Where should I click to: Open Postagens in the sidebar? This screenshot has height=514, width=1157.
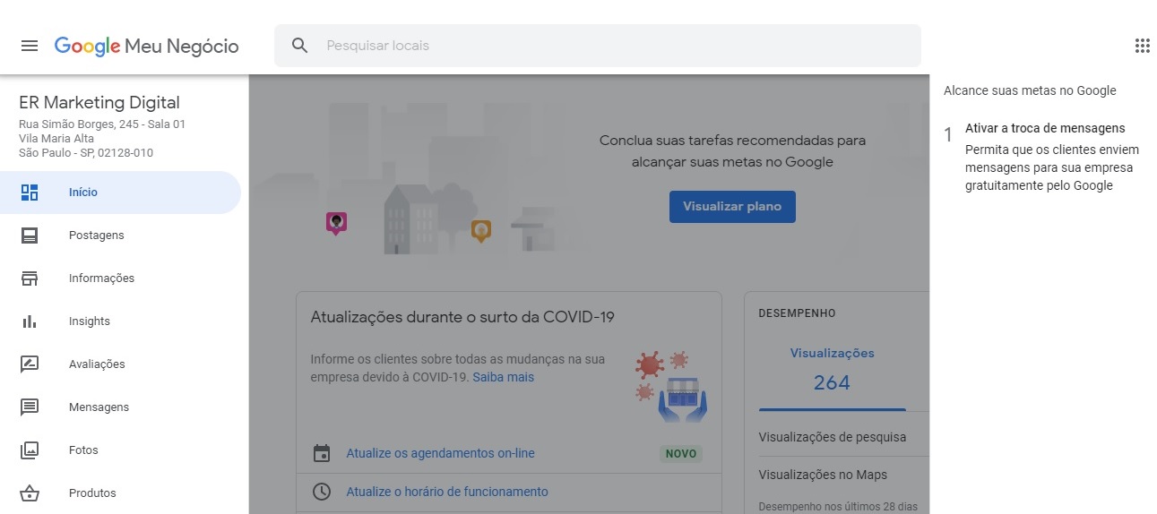120,236
